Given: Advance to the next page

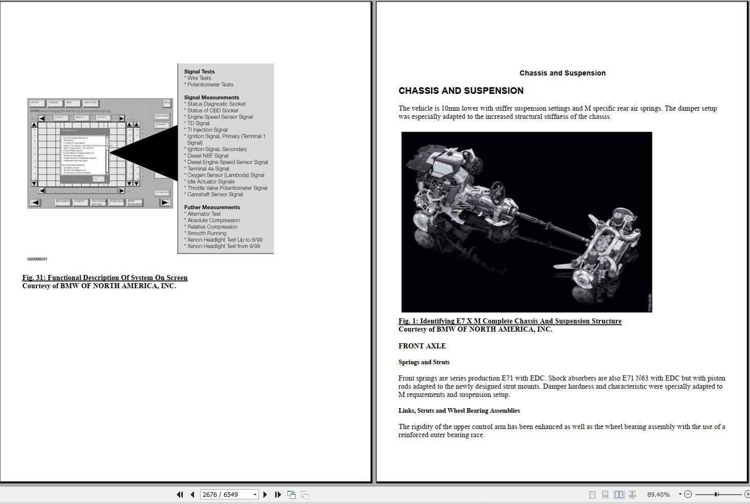Looking at the screenshot, I should tap(265, 494).
